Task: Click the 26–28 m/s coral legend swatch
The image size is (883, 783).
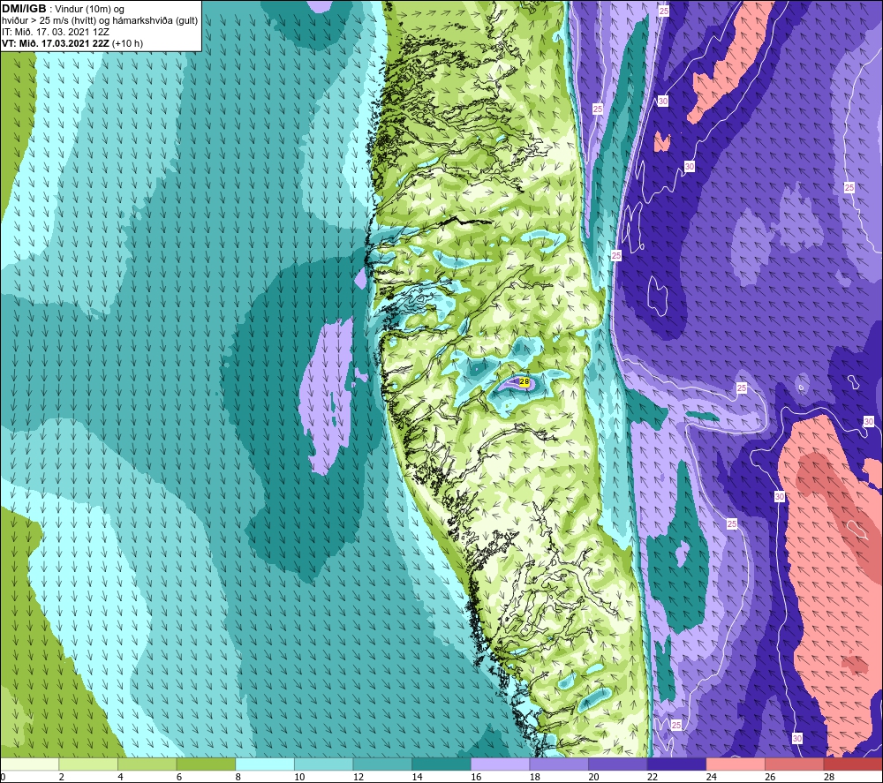Action: coord(795,764)
